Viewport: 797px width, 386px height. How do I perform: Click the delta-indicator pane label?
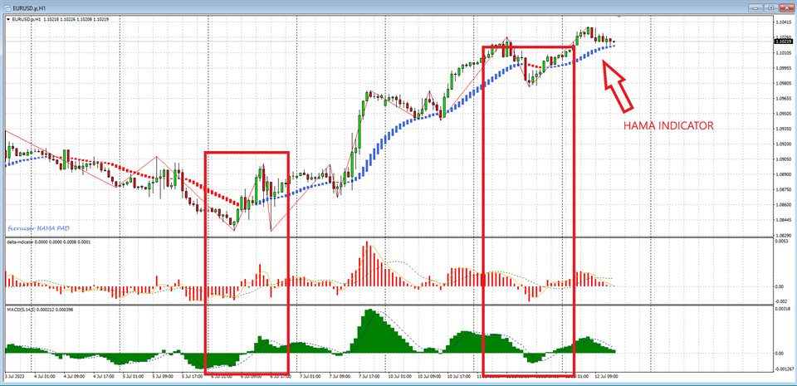[x=25, y=242]
